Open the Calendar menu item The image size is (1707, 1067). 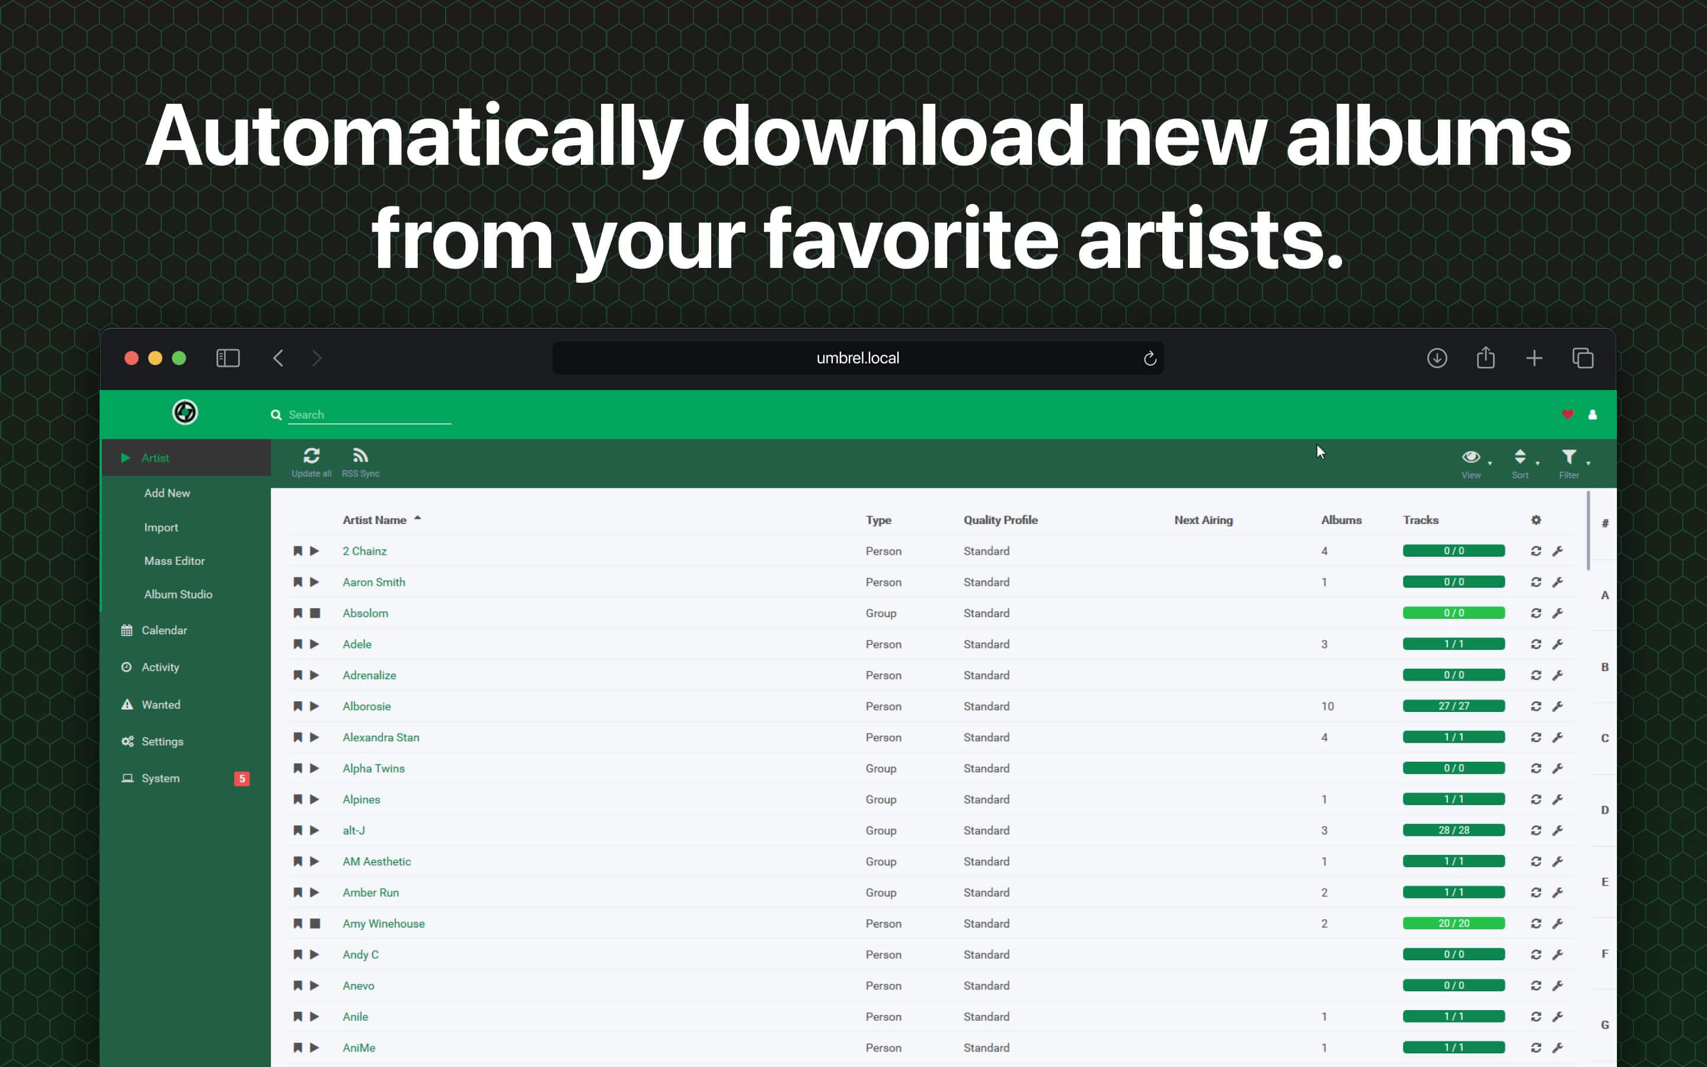(x=165, y=631)
